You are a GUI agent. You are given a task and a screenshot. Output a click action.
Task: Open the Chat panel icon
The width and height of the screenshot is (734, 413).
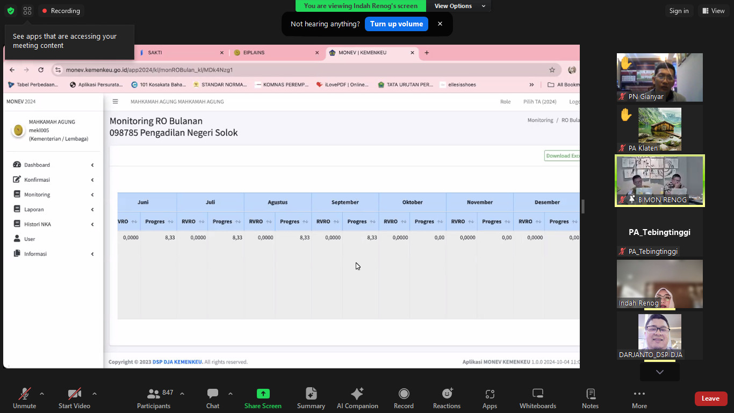pos(213,394)
